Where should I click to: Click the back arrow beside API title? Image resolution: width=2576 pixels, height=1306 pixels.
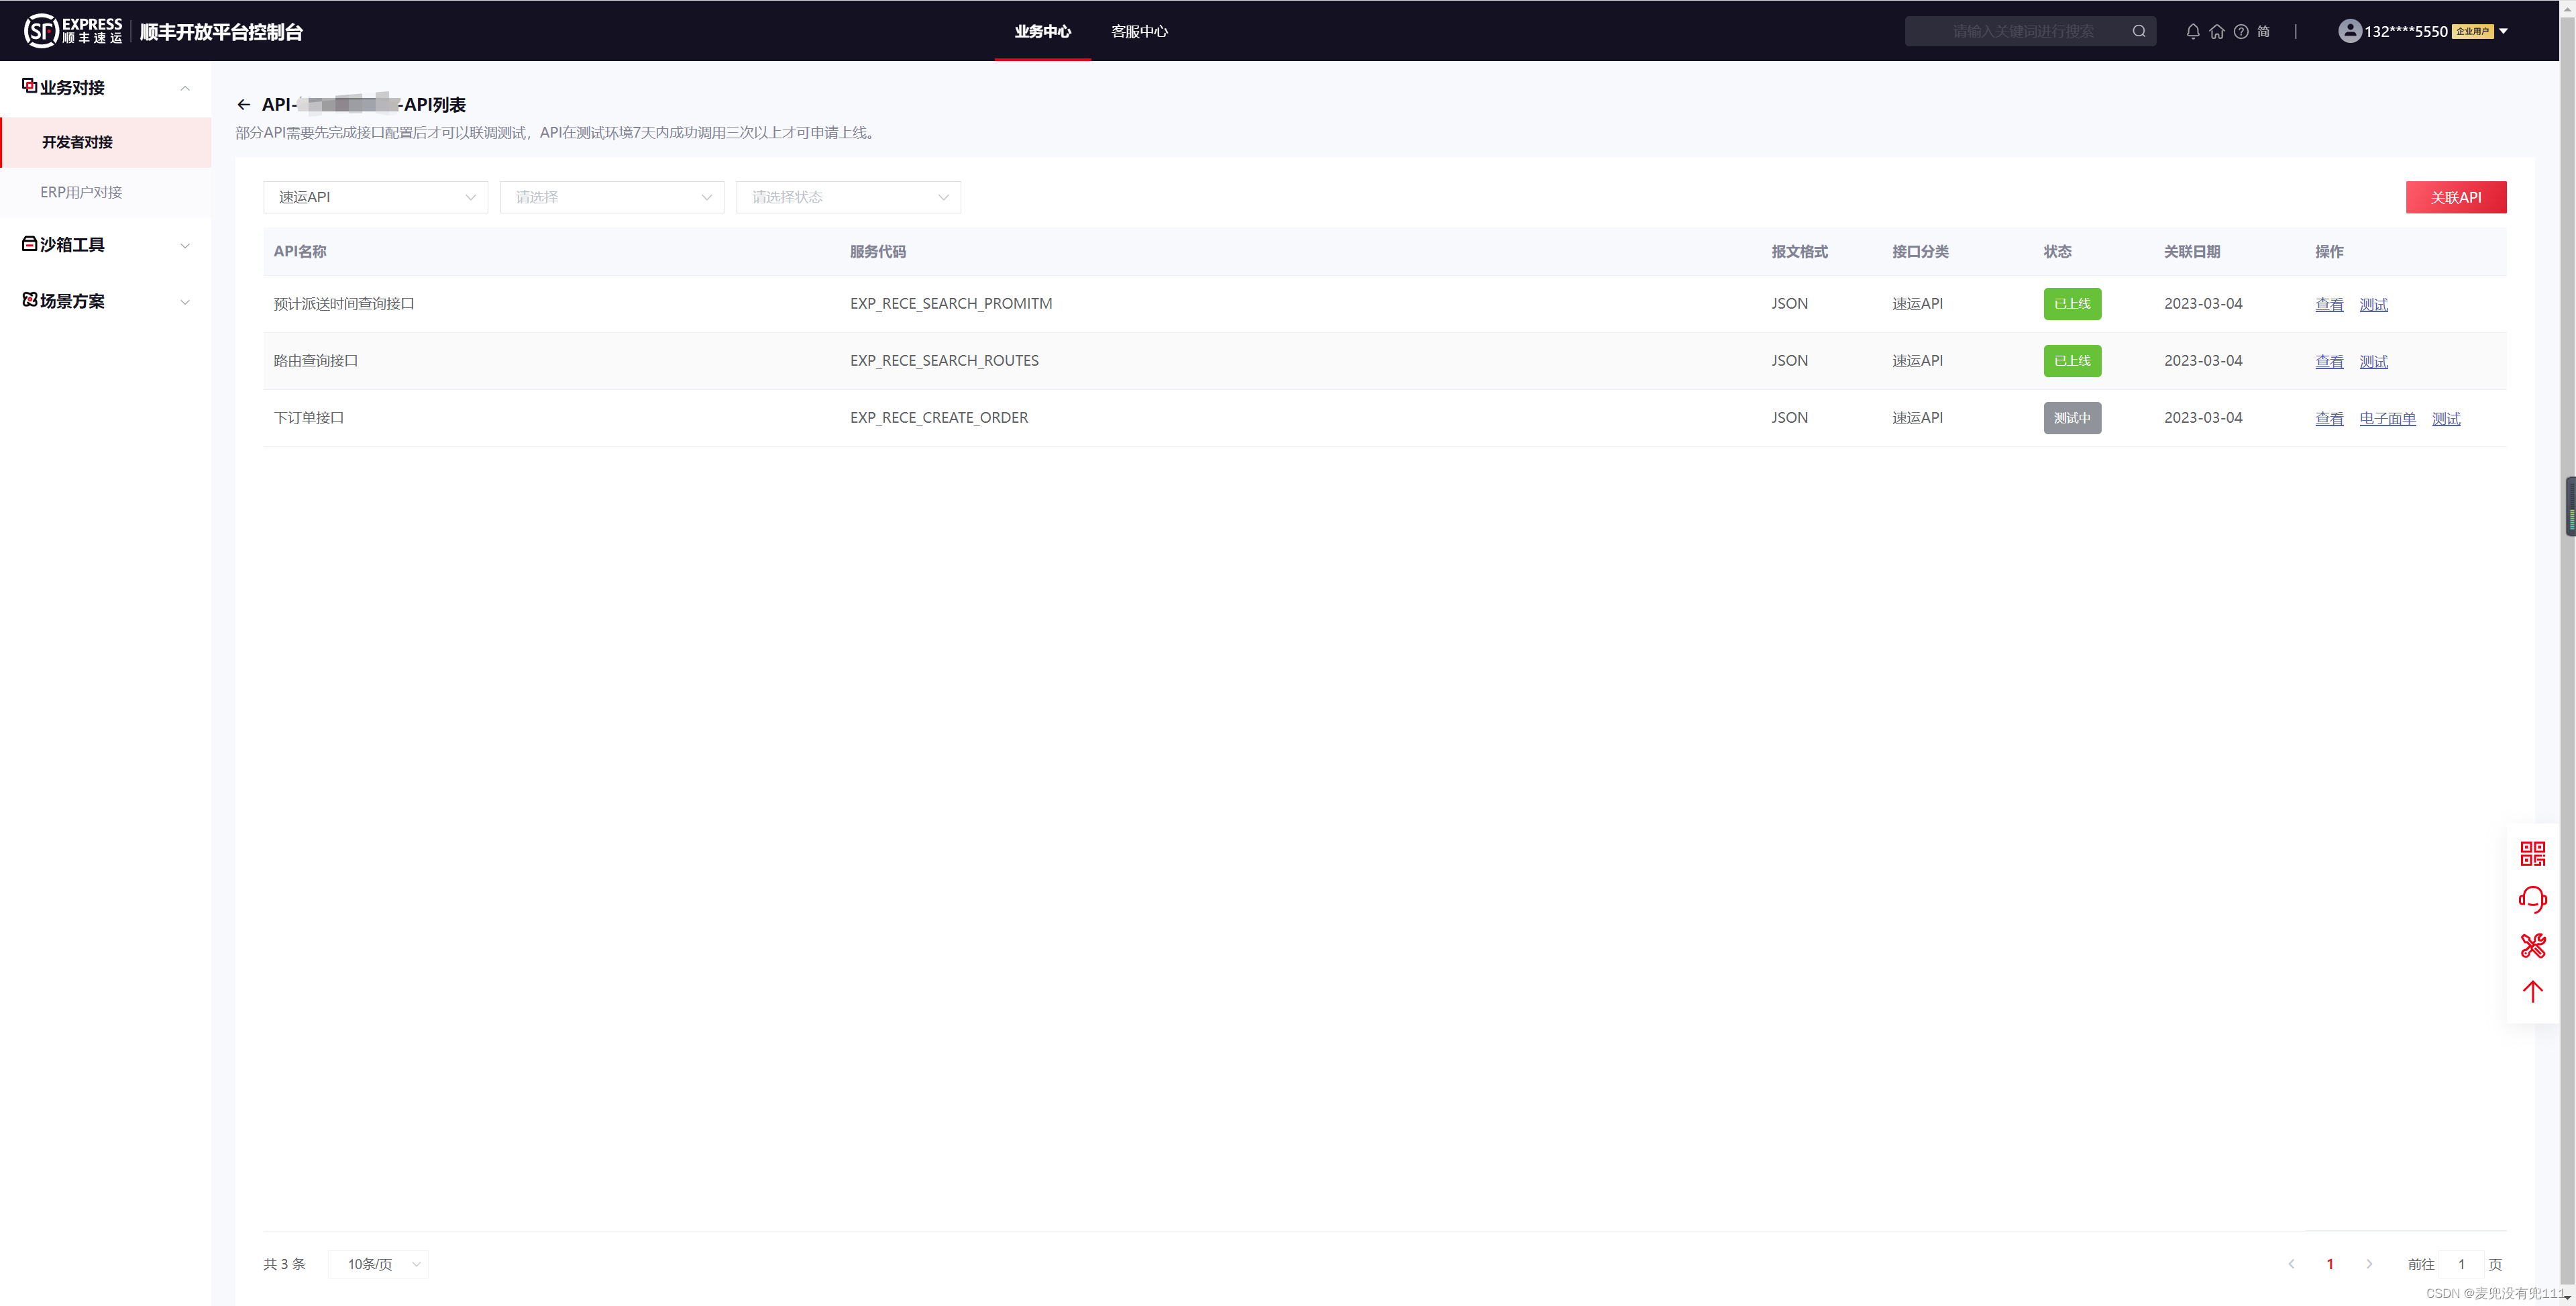click(x=243, y=104)
